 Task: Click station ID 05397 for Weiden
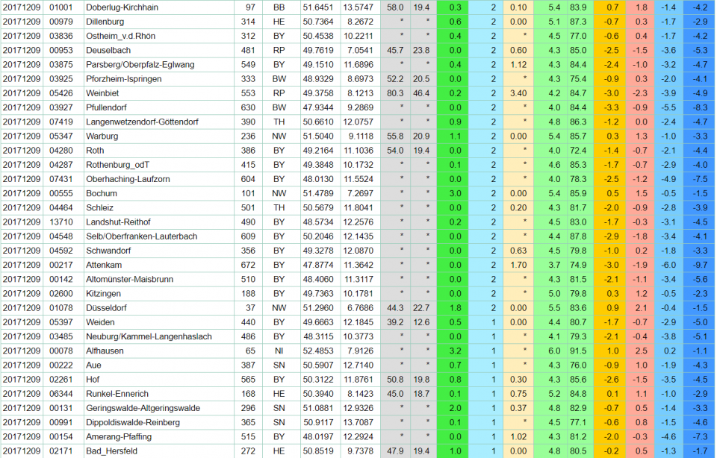tap(60, 322)
